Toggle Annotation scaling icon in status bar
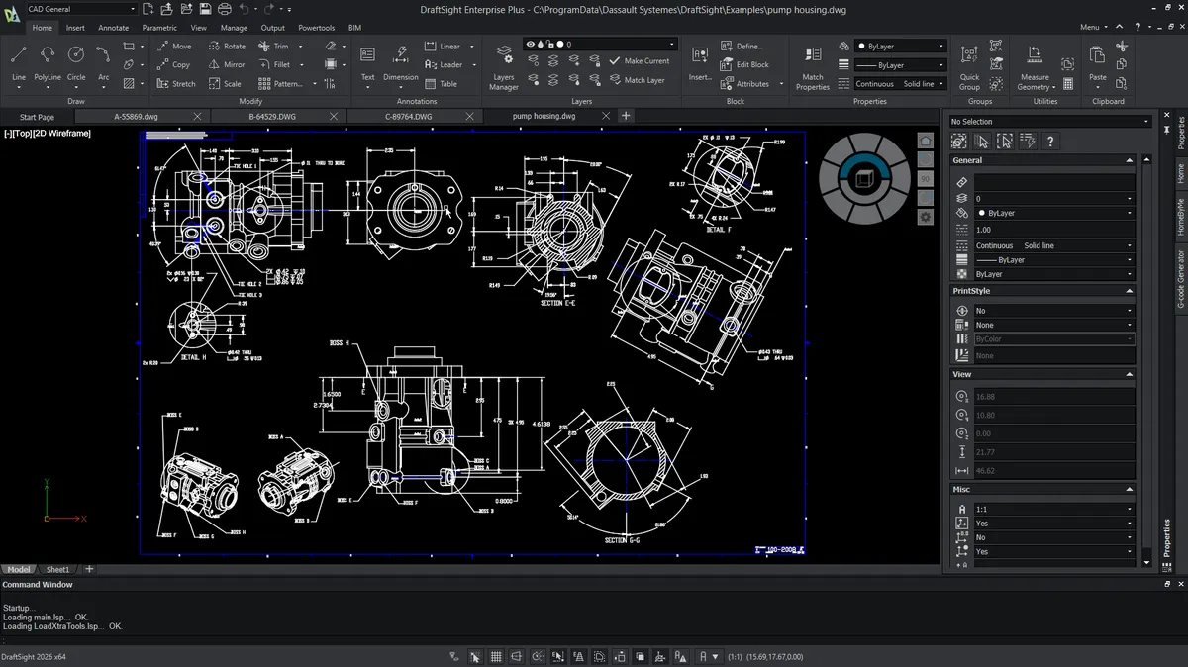This screenshot has height=667, width=1188. 682,656
